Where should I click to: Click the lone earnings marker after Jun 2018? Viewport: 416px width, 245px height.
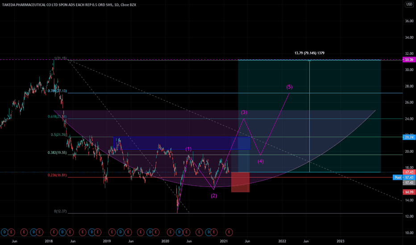83,232
